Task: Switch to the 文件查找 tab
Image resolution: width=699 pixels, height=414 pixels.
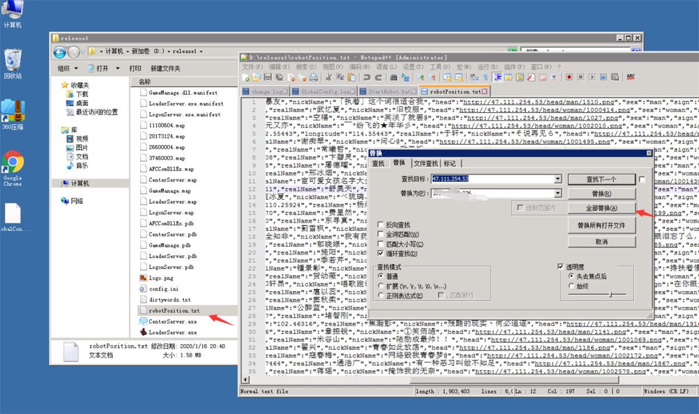Action: tap(426, 164)
